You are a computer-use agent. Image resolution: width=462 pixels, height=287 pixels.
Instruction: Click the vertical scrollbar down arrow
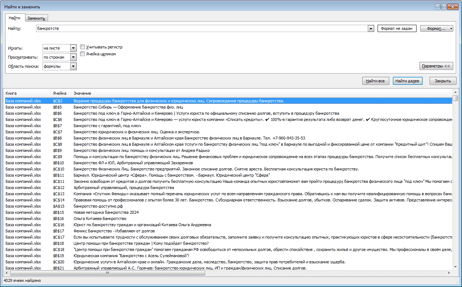click(455, 267)
